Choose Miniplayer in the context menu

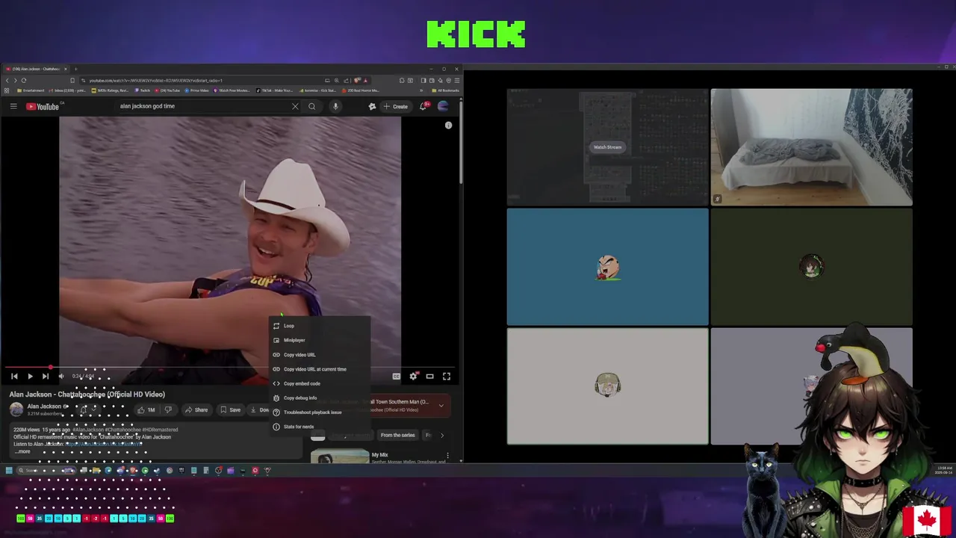320,340
